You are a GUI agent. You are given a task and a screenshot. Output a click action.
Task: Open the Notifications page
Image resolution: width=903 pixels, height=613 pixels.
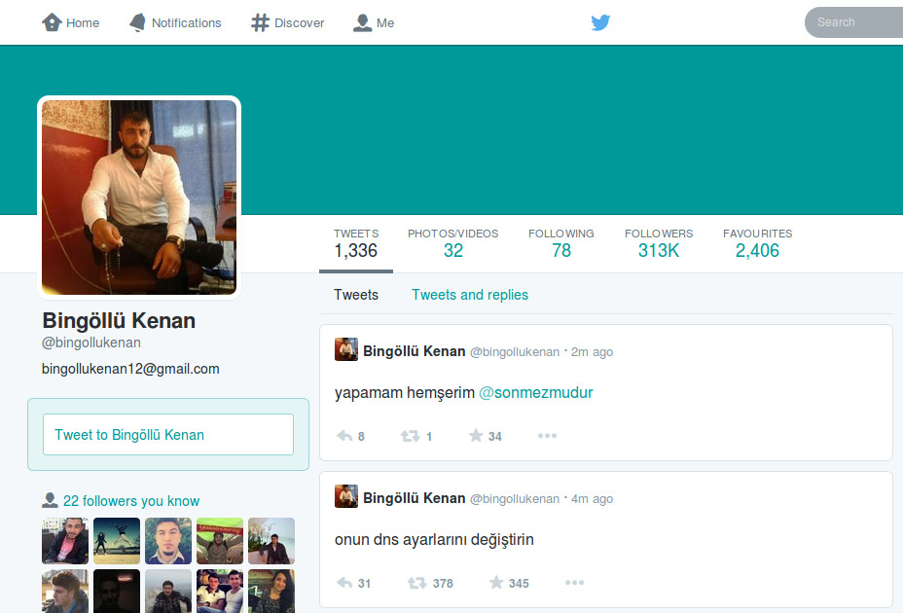pos(175,22)
